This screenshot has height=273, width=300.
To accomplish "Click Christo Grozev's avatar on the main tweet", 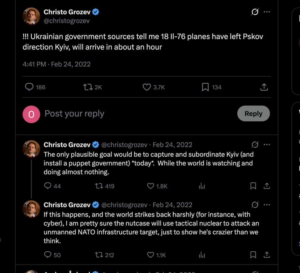I will (31, 16).
